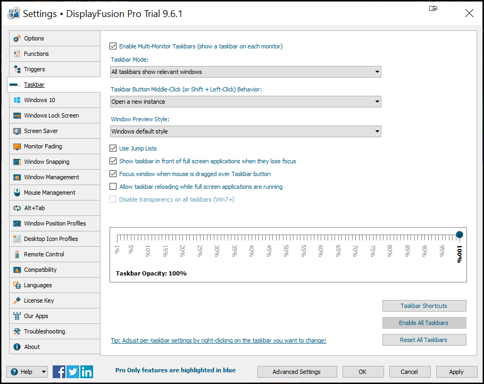Open the per-taskbar settings tip link
The height and width of the screenshot is (384, 484).
pyautogui.click(x=218, y=340)
